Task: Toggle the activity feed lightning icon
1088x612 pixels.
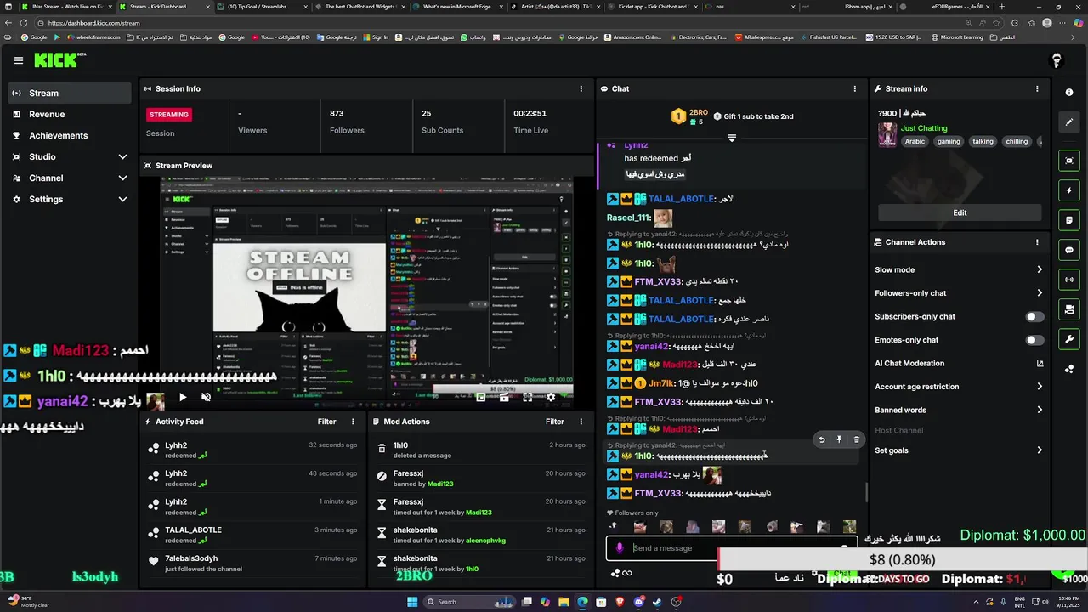Action: tap(1069, 190)
